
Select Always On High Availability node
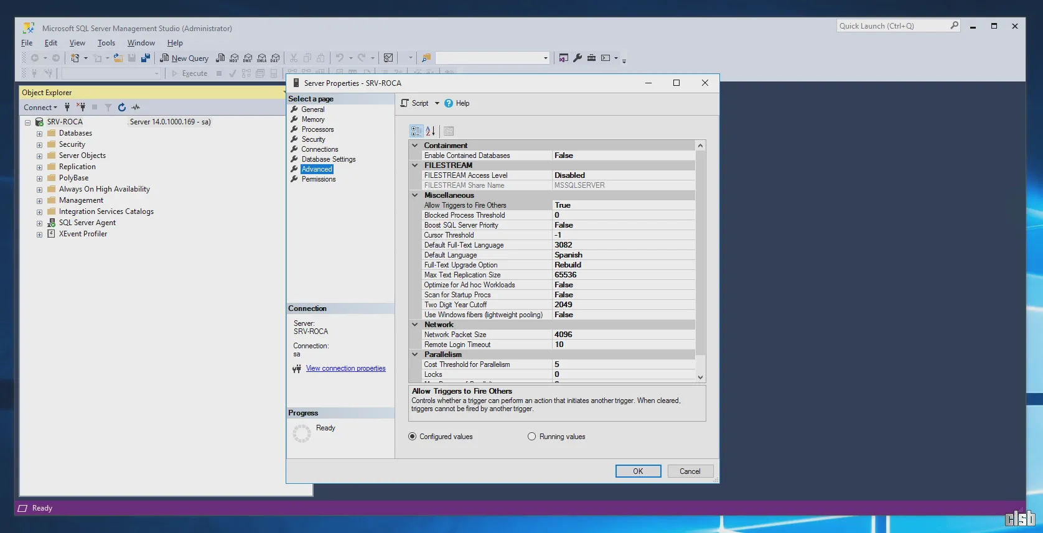click(105, 189)
